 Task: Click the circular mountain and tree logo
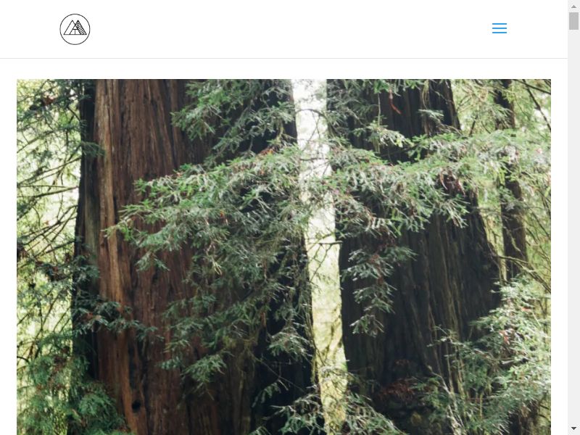pyautogui.click(x=75, y=29)
